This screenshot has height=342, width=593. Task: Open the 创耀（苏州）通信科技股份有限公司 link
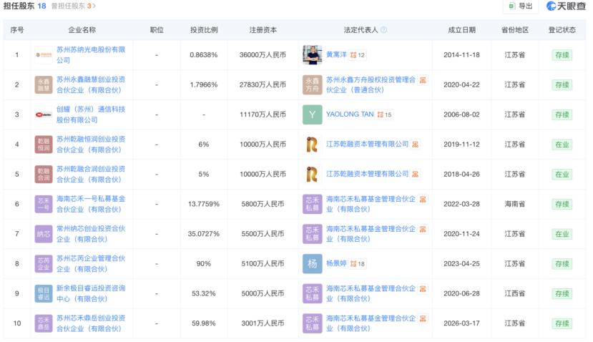pyautogui.click(x=91, y=114)
